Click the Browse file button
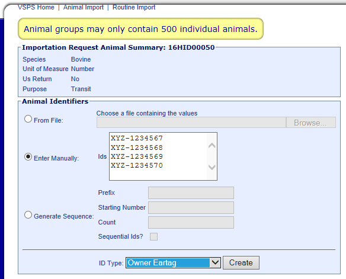346x279 pixels. pos(311,123)
